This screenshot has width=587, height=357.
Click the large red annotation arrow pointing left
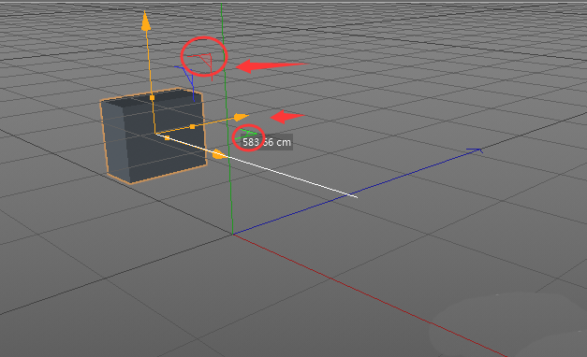[x=272, y=66]
